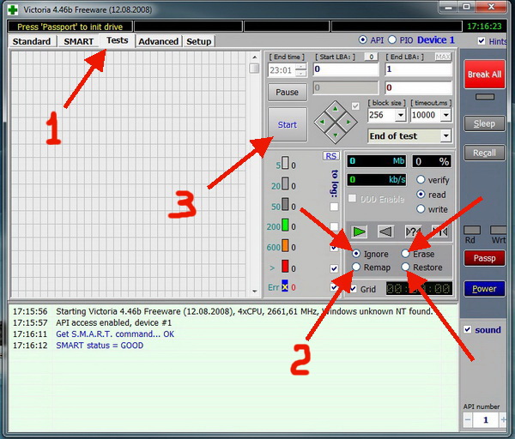Open the Advanced tab
Screen dimensions: 515x439
point(158,41)
